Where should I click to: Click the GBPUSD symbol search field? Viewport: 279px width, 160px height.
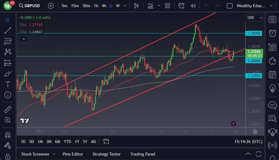pyautogui.click(x=29, y=6)
